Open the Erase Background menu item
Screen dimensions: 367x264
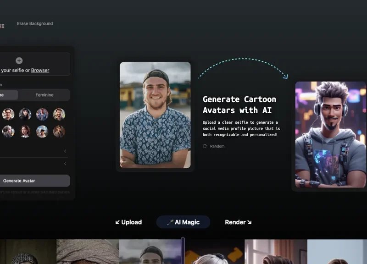[35, 23]
